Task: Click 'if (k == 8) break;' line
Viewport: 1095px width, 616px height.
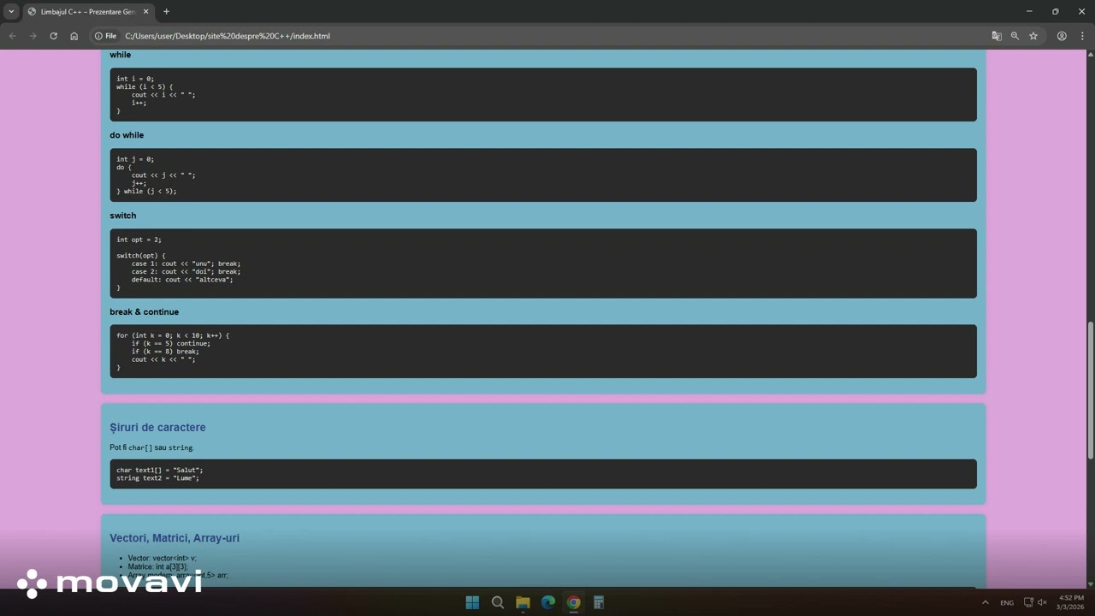Action: (x=165, y=352)
